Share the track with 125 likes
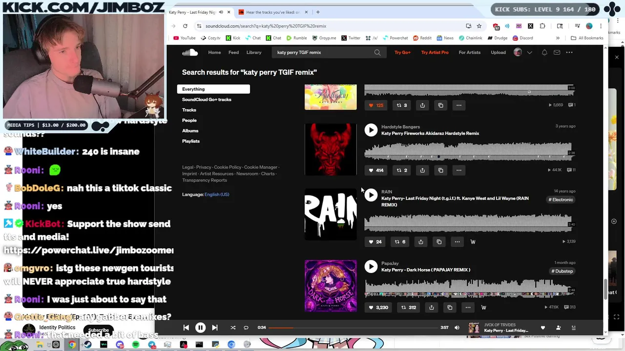 (422, 105)
